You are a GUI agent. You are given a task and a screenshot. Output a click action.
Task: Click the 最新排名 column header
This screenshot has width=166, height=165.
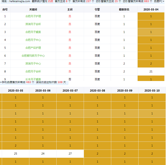[x=124, y=10]
